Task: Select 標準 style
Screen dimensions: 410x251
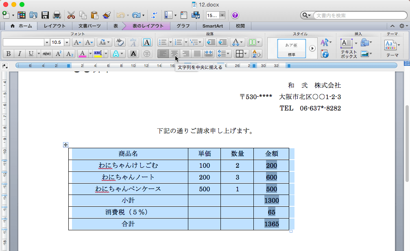Action: point(291,49)
